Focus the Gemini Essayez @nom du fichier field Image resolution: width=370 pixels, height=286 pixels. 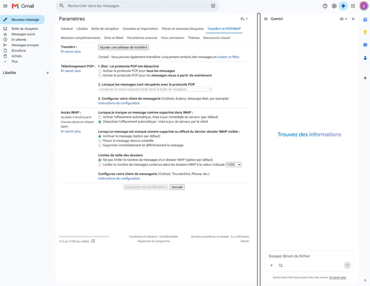point(309,256)
